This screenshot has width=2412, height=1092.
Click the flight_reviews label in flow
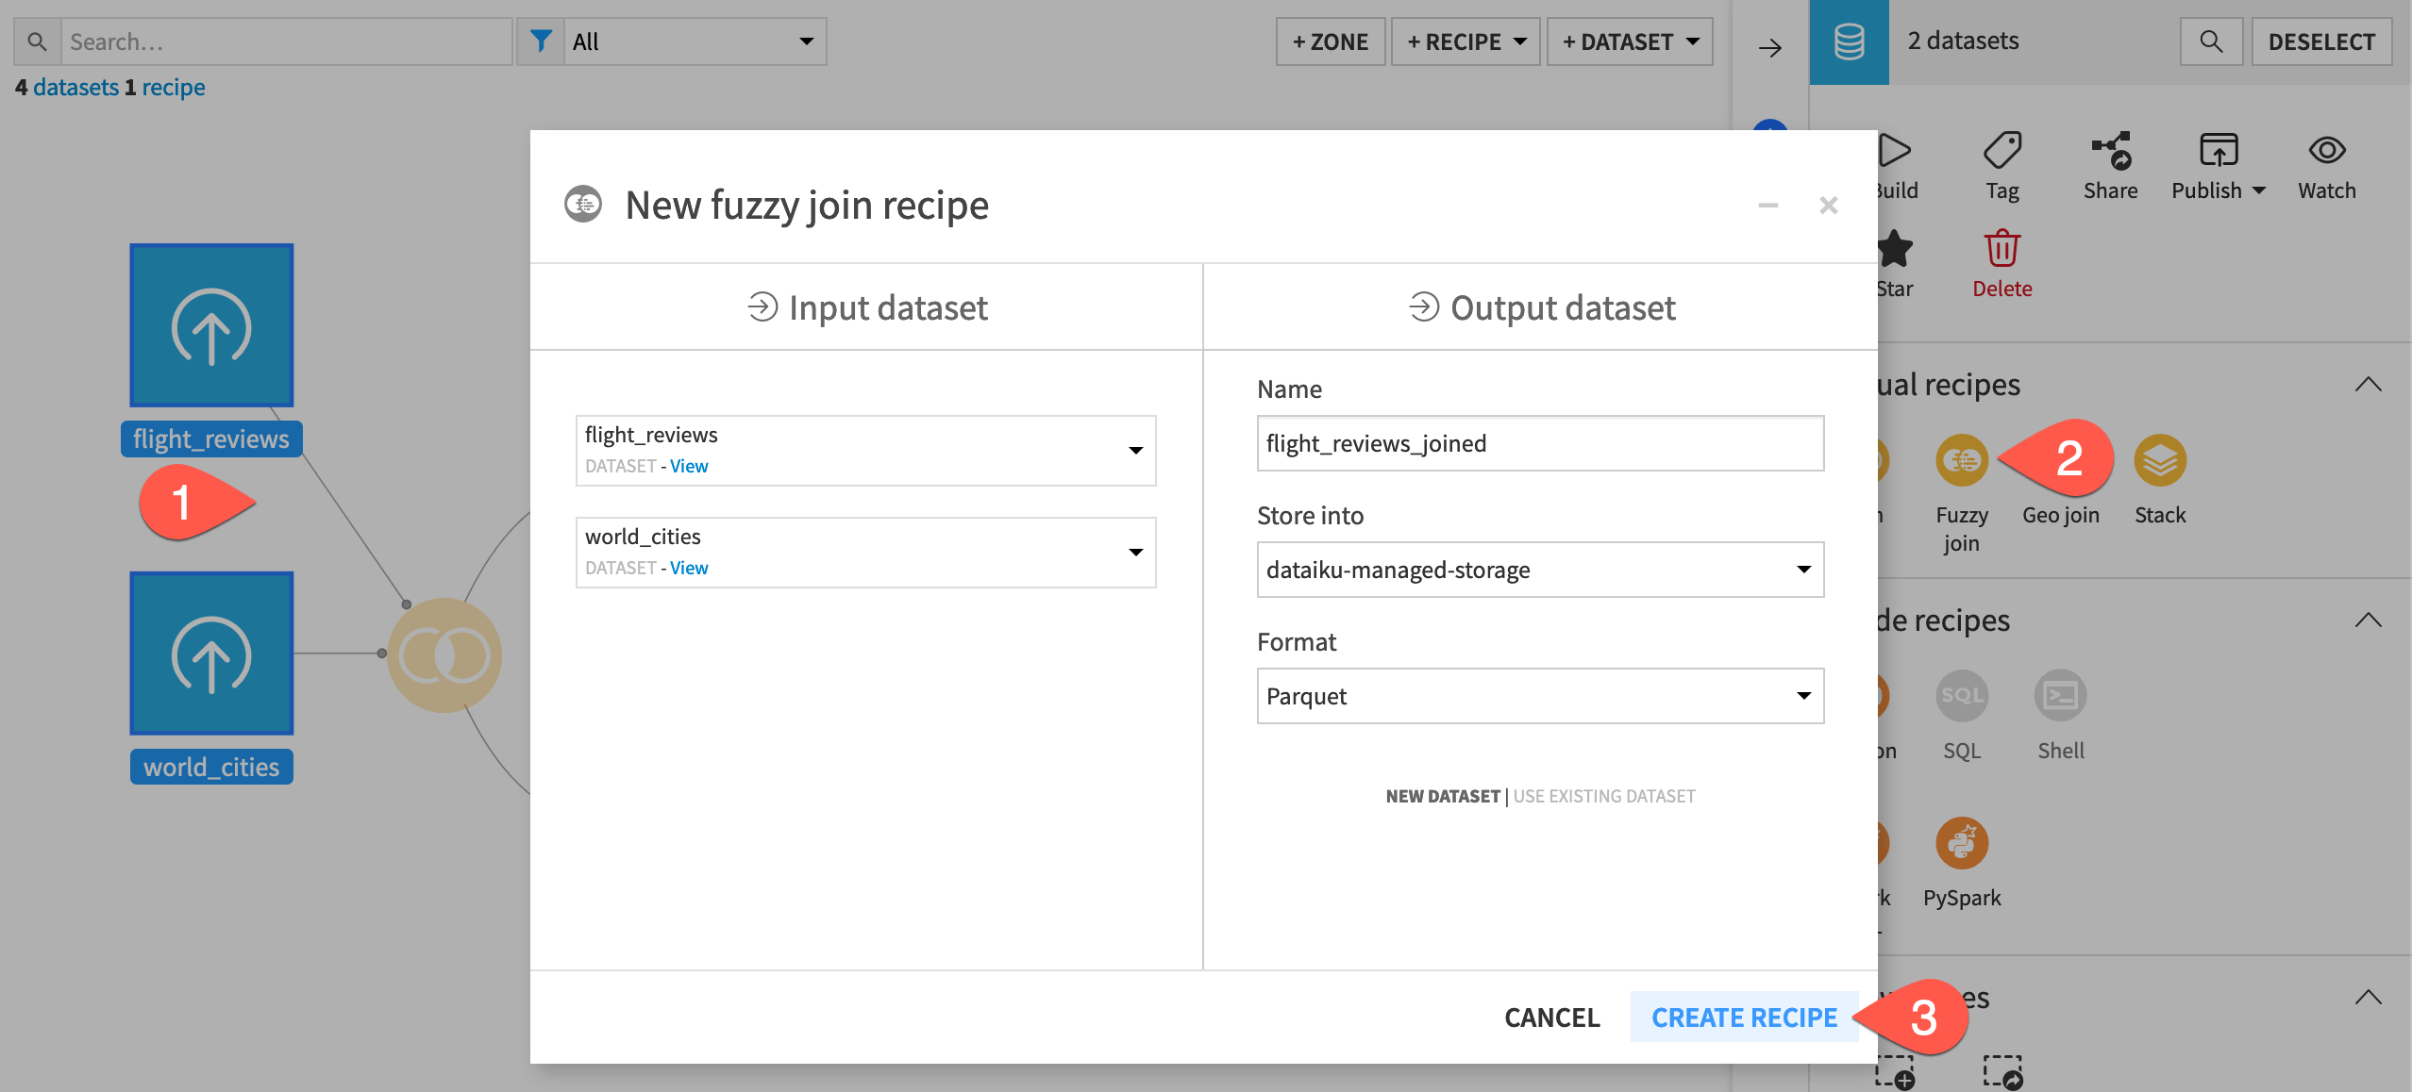point(211,439)
